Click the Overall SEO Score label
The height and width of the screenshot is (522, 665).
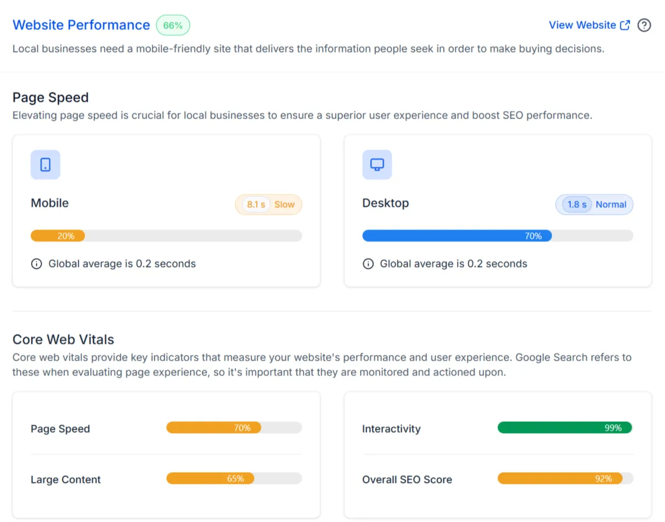[x=407, y=480]
